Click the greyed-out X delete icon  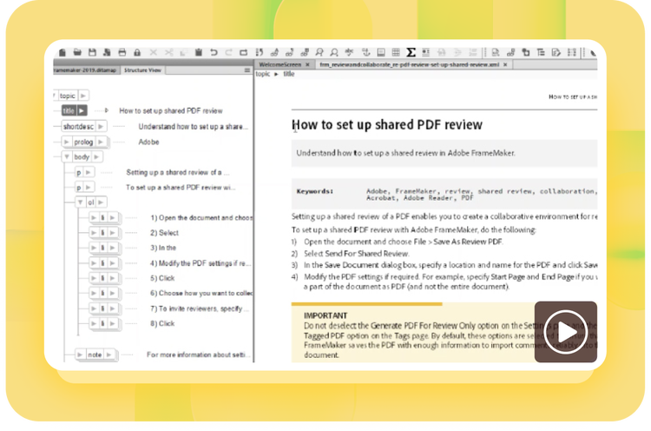click(x=153, y=52)
